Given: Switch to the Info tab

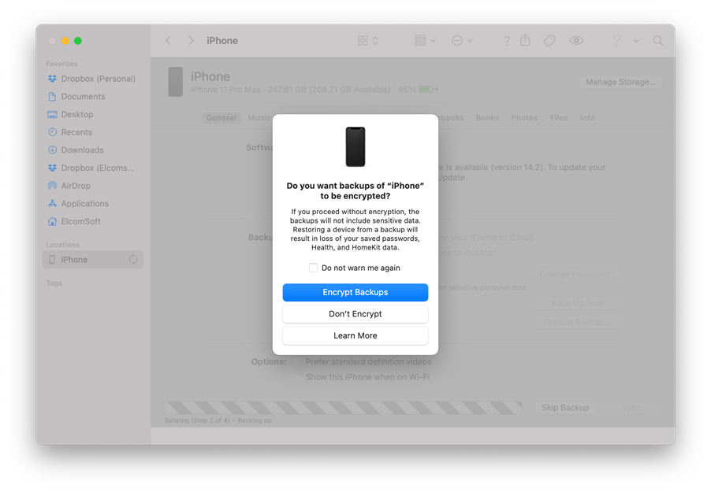Looking at the screenshot, I should point(587,118).
